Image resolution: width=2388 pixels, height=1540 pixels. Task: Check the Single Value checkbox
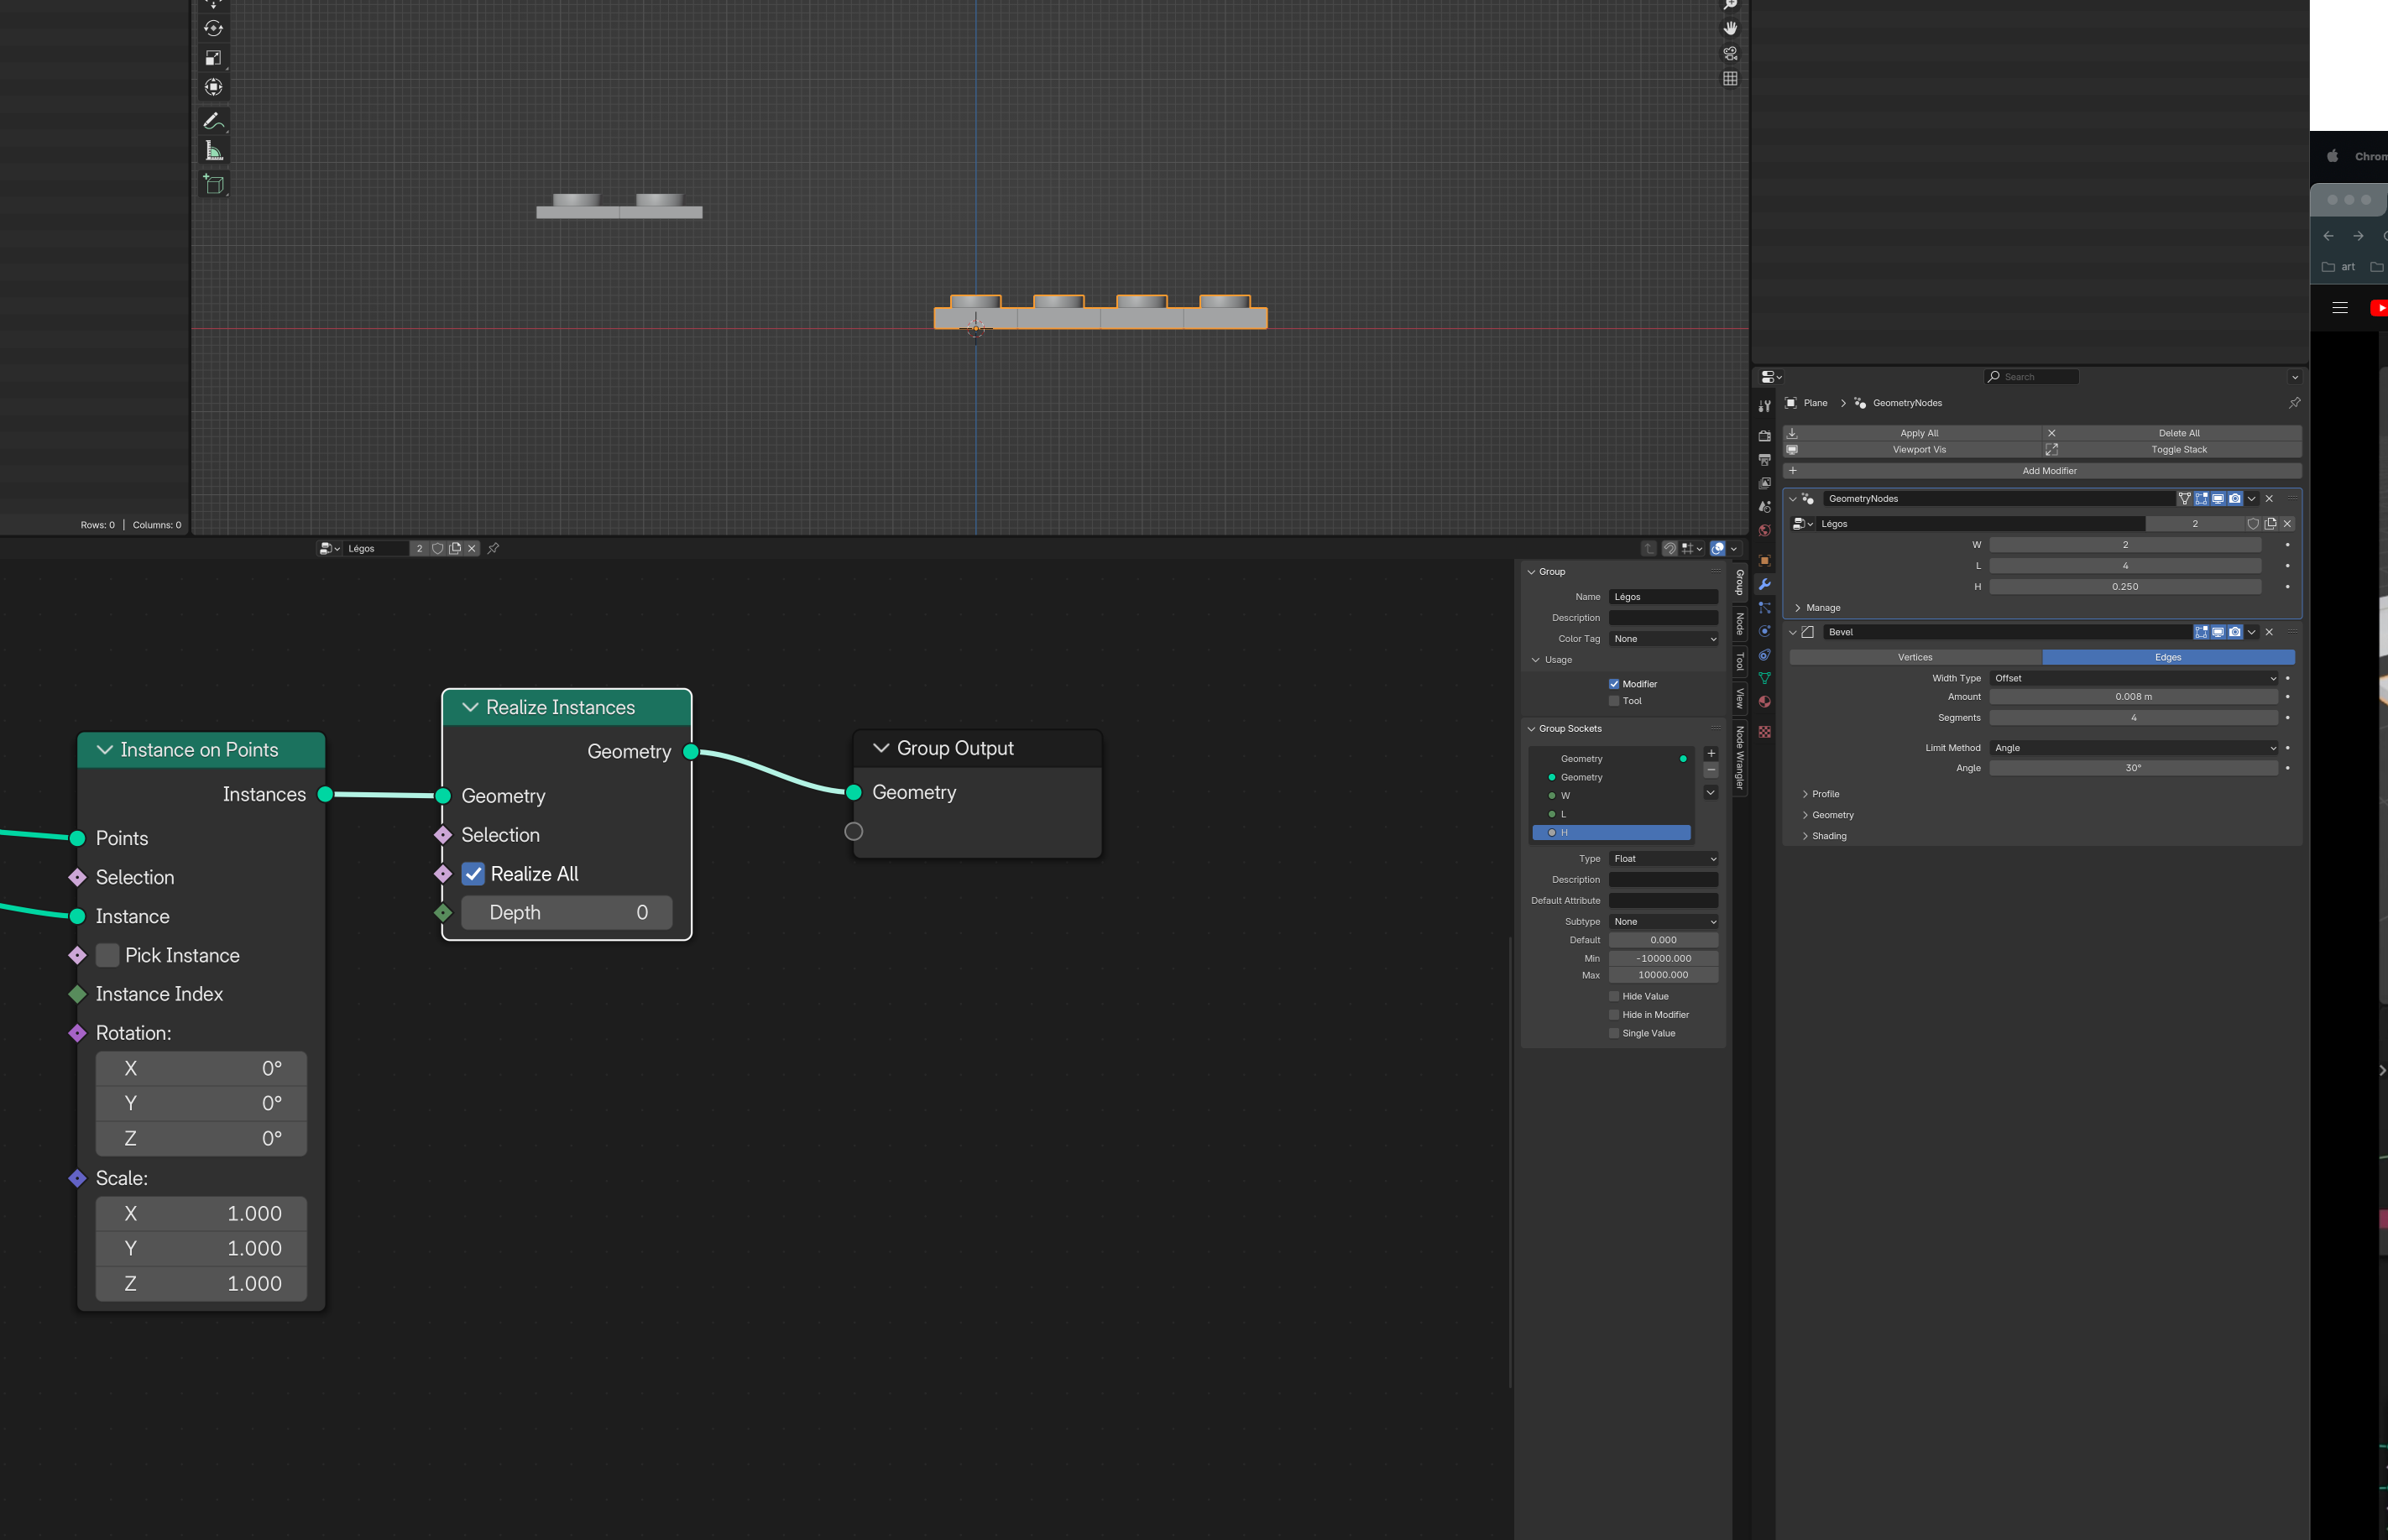pyautogui.click(x=1614, y=1033)
